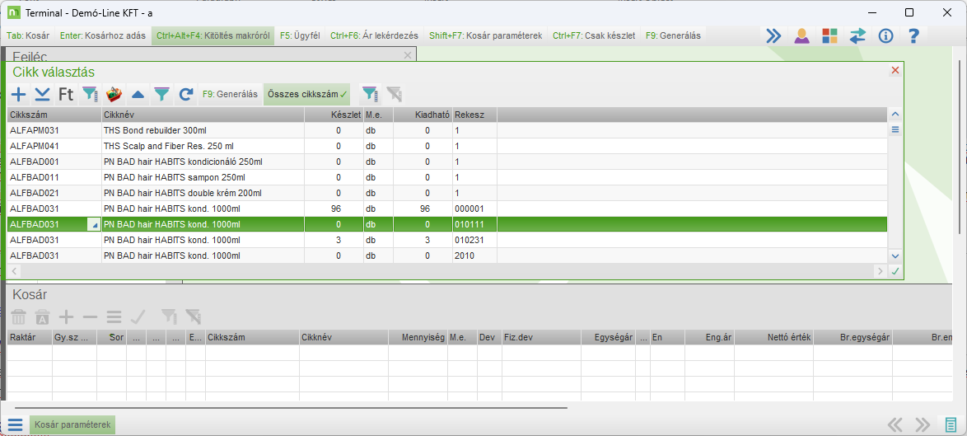
Task: Open the circled info icon
Action: [x=886, y=35]
